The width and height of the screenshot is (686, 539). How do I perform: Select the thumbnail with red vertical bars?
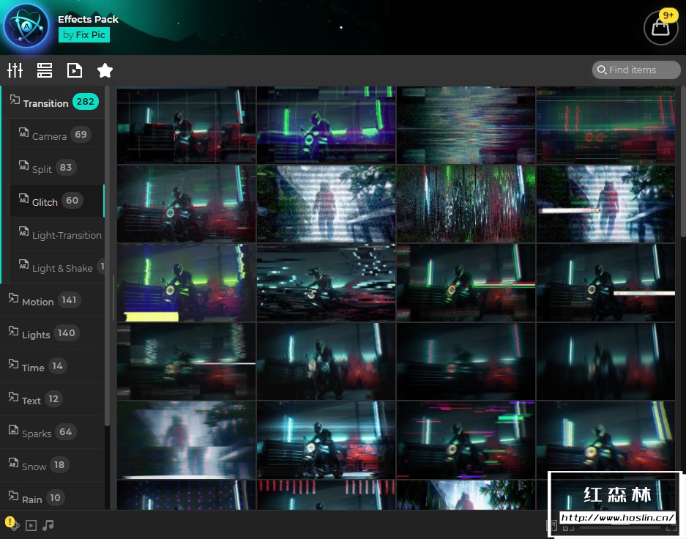(x=326, y=495)
